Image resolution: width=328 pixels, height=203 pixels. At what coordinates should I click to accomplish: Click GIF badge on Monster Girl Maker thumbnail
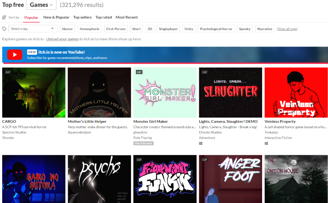click(139, 72)
